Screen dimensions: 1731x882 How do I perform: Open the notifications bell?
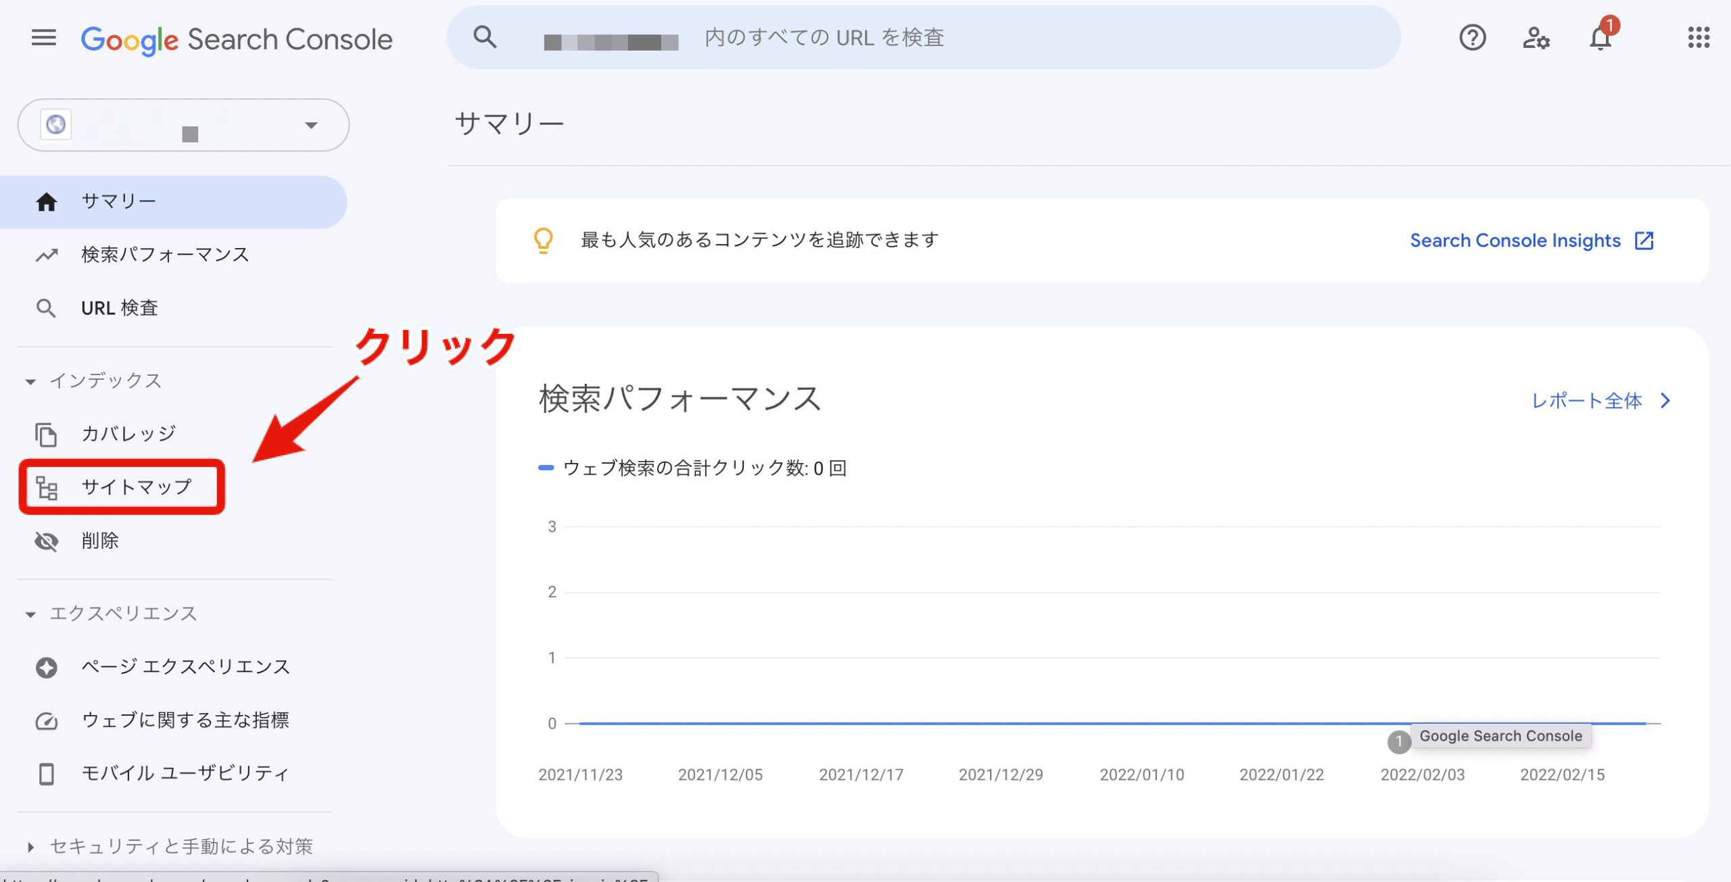point(1600,38)
